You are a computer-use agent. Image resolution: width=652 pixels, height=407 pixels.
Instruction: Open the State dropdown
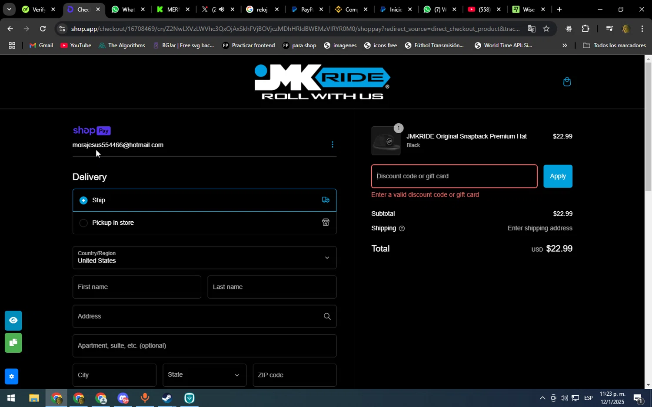tap(204, 375)
